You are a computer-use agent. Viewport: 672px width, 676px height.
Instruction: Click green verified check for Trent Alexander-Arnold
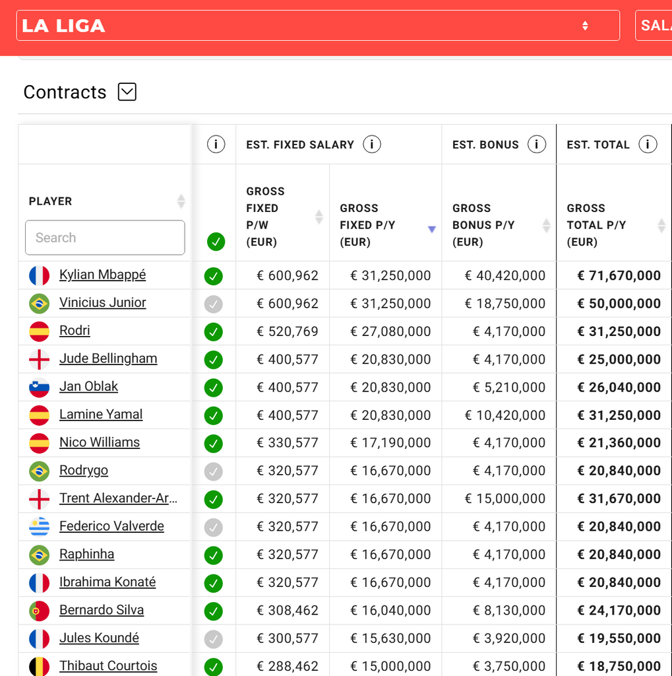(x=213, y=500)
